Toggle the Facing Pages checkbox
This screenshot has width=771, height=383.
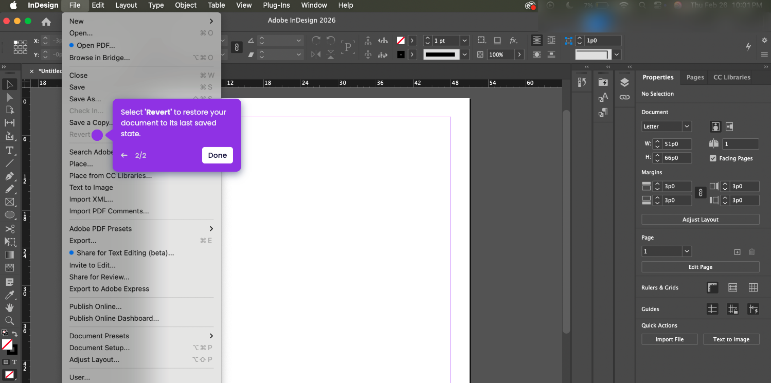click(x=713, y=158)
